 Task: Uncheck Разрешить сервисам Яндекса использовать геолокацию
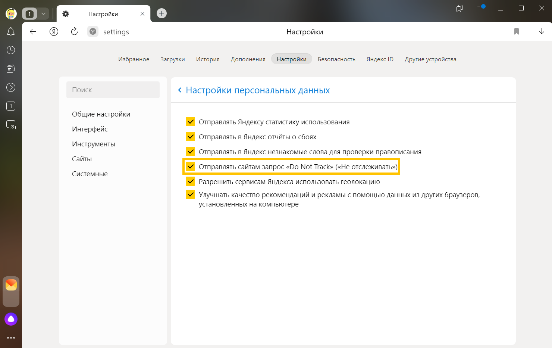(191, 181)
